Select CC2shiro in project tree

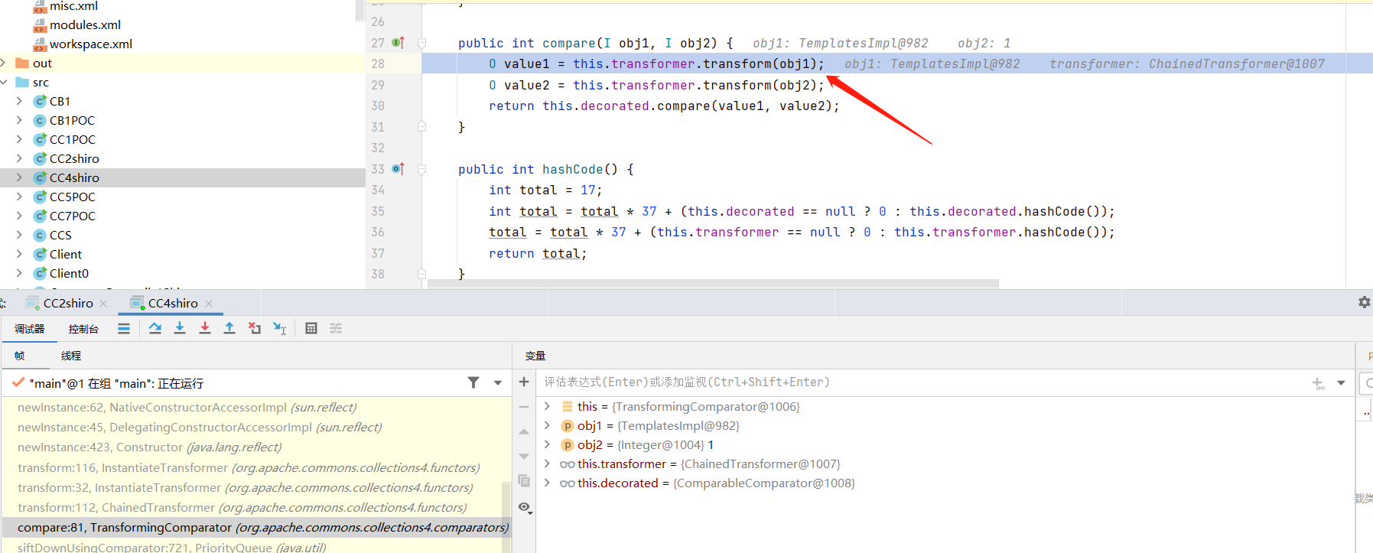point(74,158)
